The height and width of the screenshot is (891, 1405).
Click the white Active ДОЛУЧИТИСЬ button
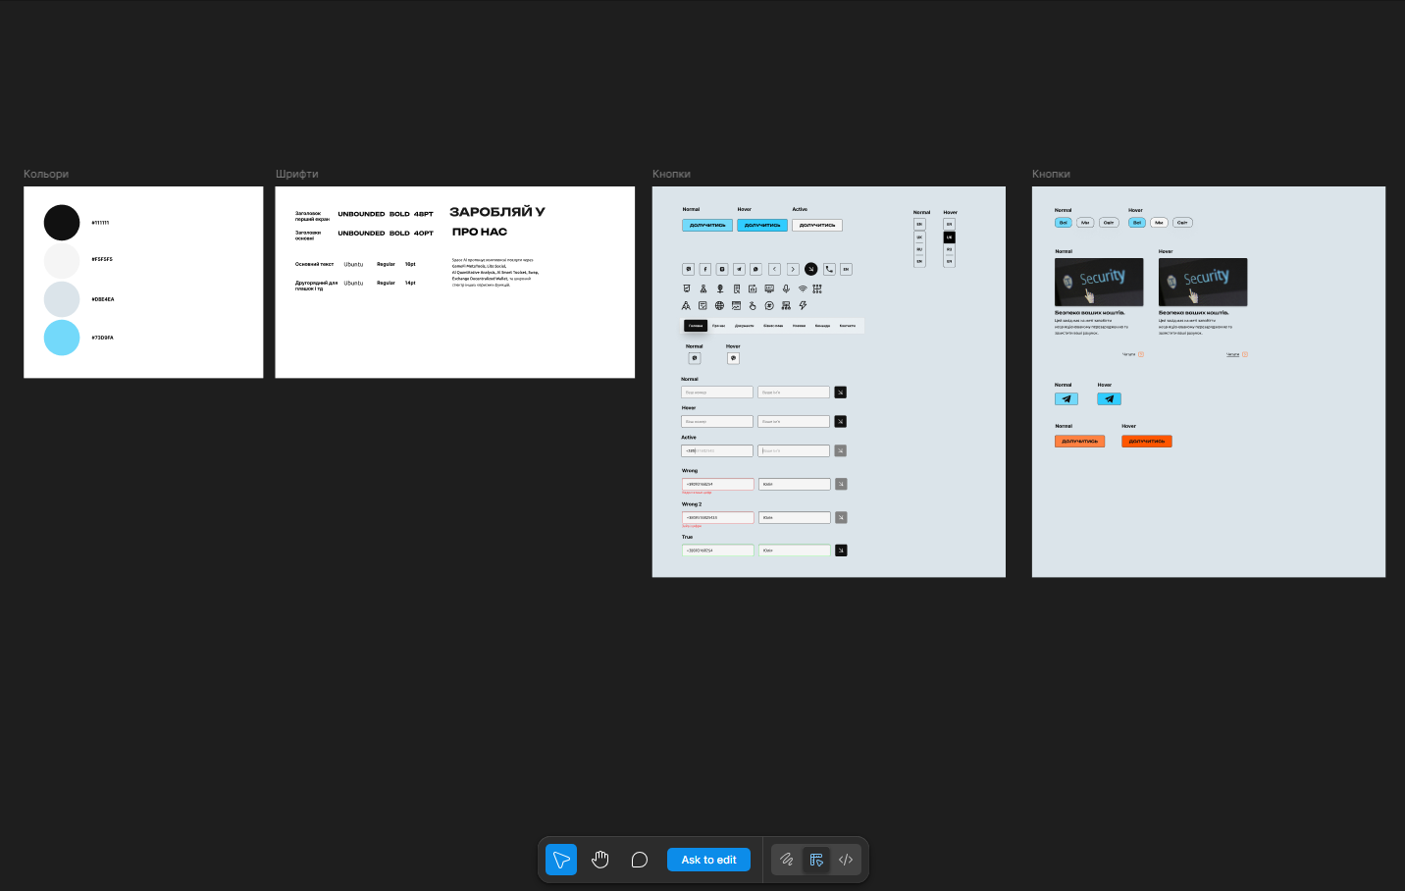[817, 225]
